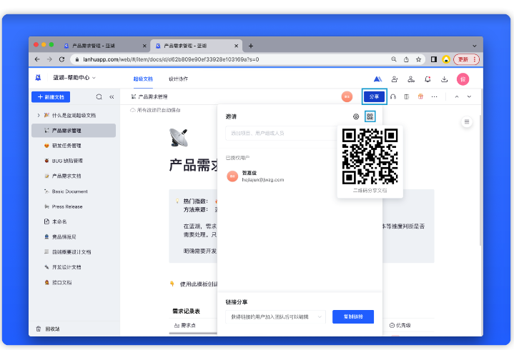The image size is (514, 350).
Task: Open pink user avatar menu
Action: 463,79
